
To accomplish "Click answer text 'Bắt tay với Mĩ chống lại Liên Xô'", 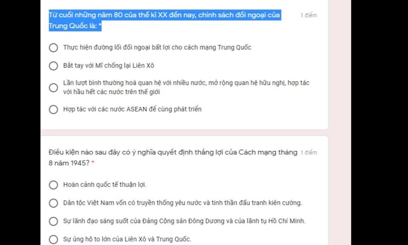I will (108, 66).
